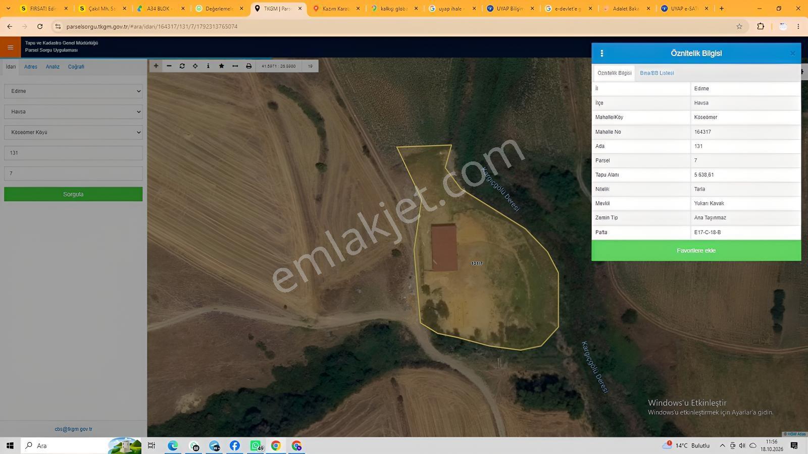Close the Öznitelik Bilgisi panel
Viewport: 808px width, 454px height.
792,53
